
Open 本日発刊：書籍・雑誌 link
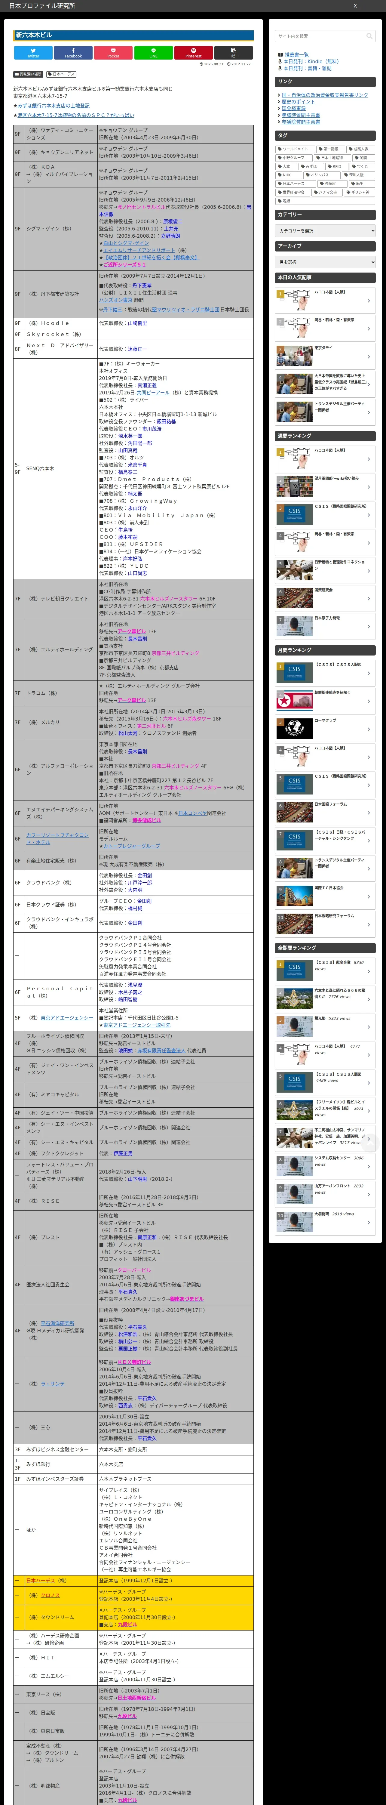[308, 69]
